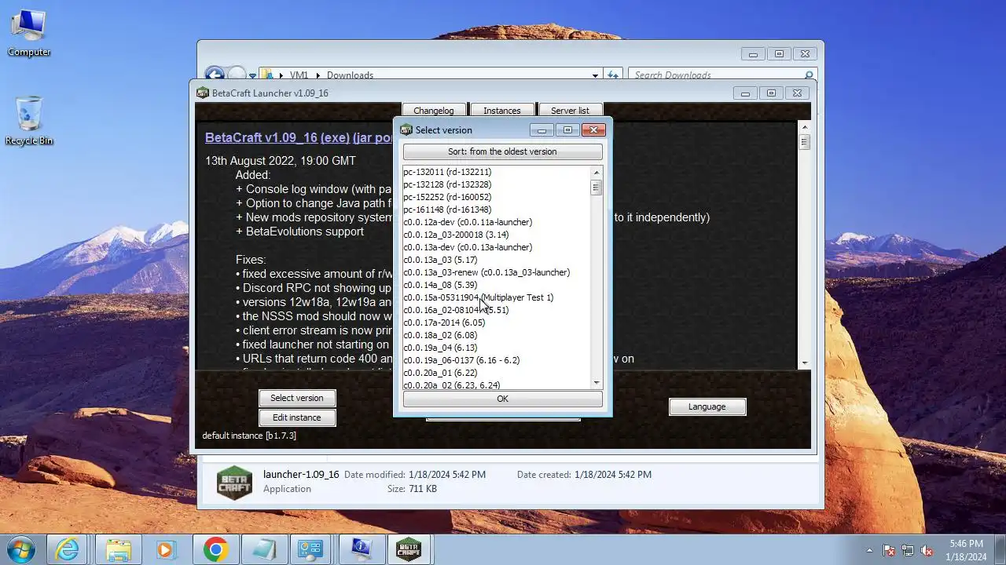Click the version list scrollbar thumb
Viewport: 1006px width, 565px height.
[x=596, y=188]
